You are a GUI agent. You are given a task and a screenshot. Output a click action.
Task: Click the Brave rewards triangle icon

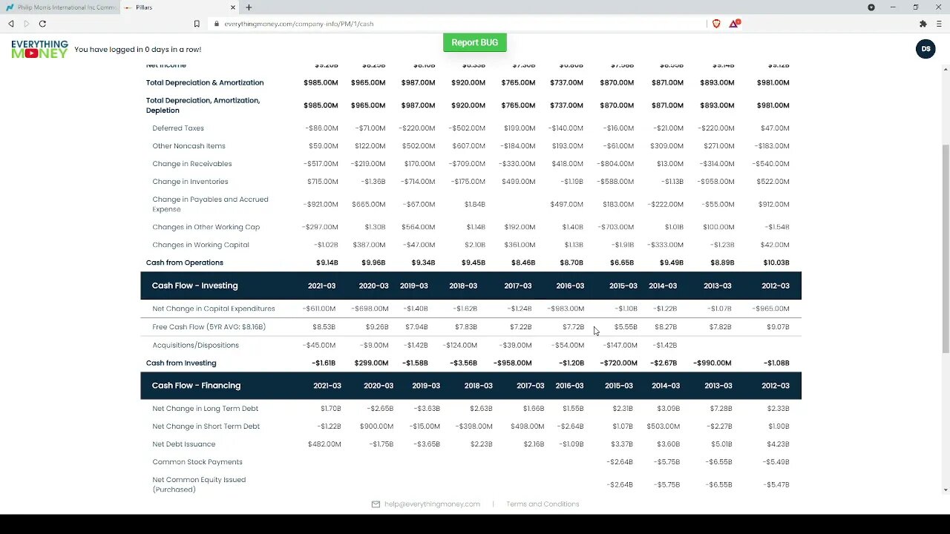tap(734, 24)
